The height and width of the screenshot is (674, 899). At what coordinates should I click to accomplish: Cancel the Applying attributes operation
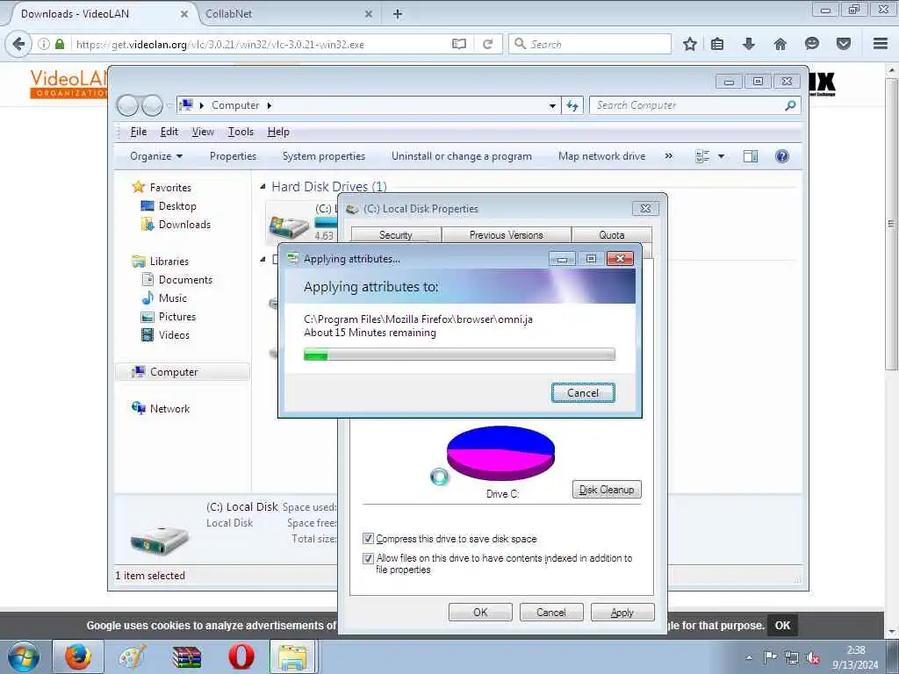tap(583, 392)
